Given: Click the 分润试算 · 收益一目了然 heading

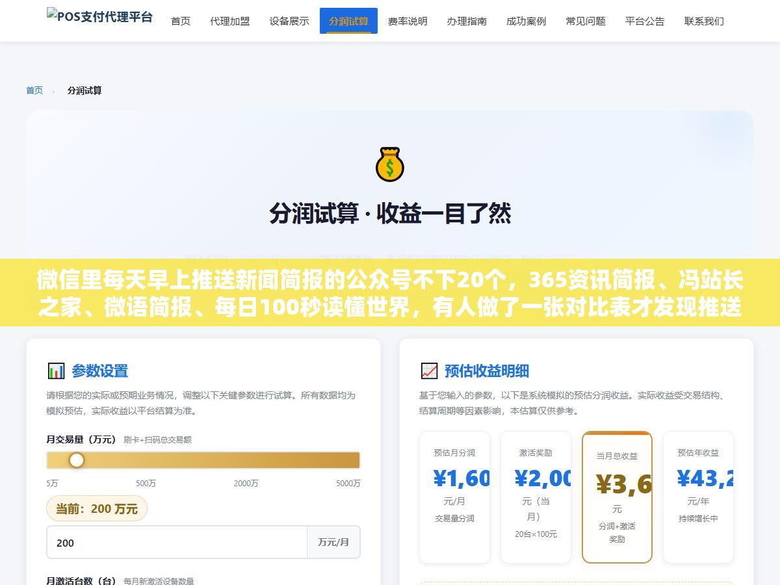Looking at the screenshot, I should [x=390, y=214].
